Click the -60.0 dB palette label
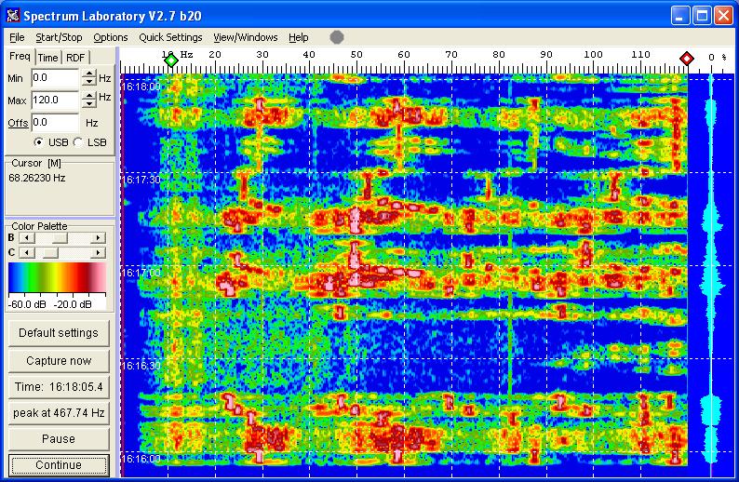 [27, 304]
